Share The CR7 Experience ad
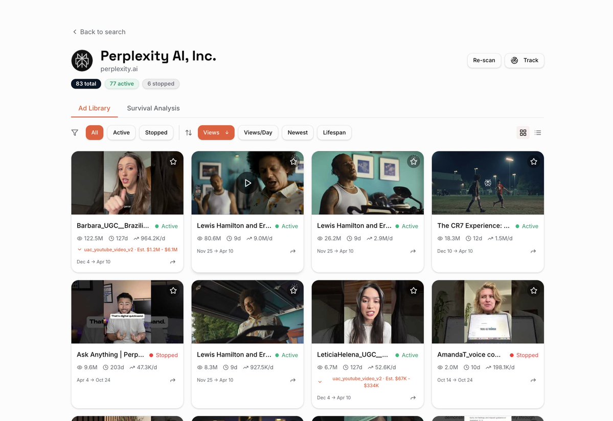 click(533, 251)
